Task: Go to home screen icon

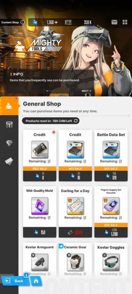Action: coord(36,281)
